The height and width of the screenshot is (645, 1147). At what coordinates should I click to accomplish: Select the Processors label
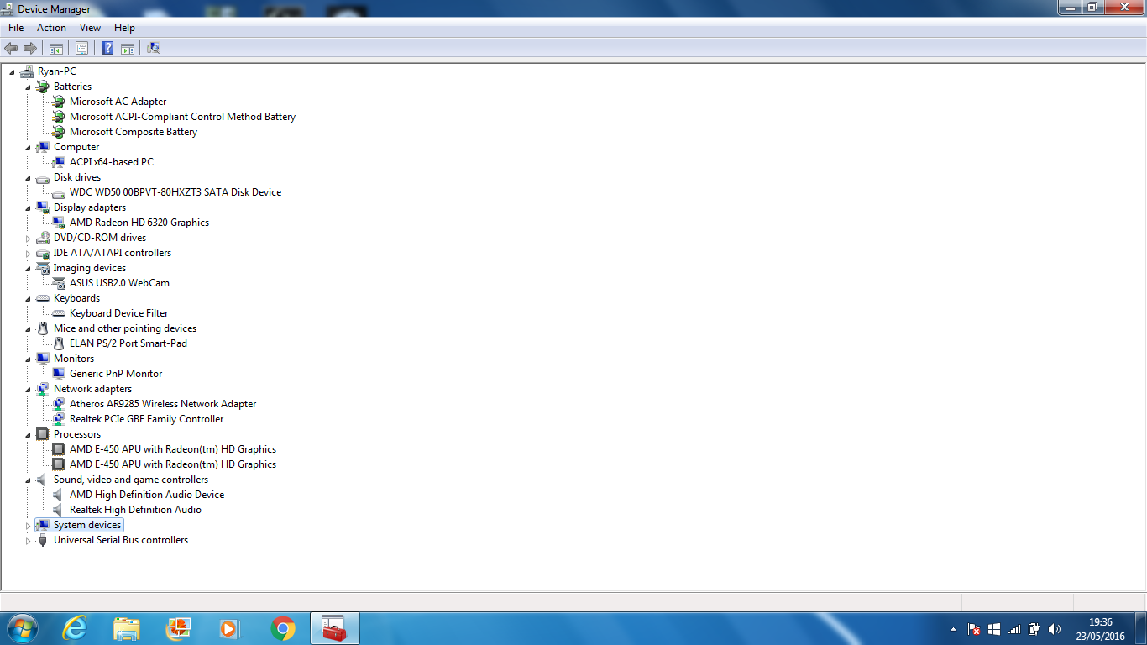click(77, 434)
